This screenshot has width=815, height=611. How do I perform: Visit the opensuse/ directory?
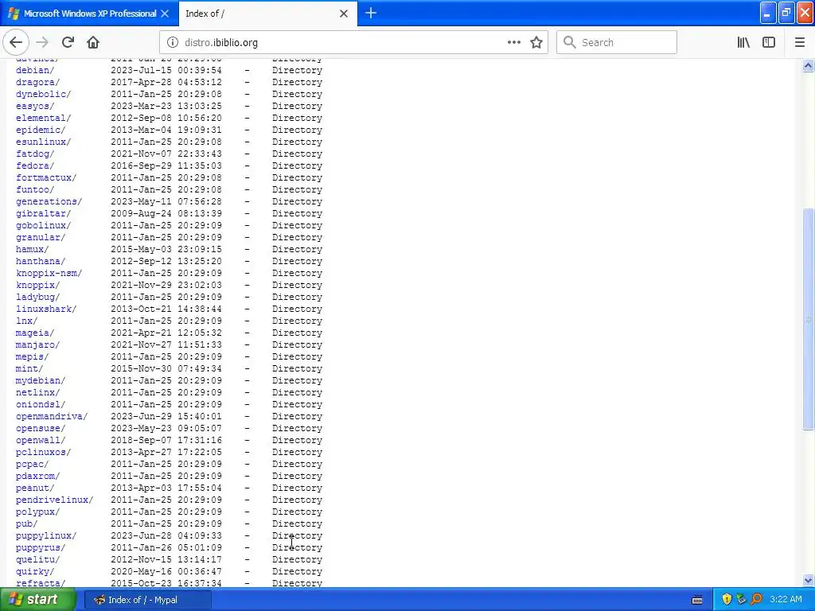click(41, 429)
